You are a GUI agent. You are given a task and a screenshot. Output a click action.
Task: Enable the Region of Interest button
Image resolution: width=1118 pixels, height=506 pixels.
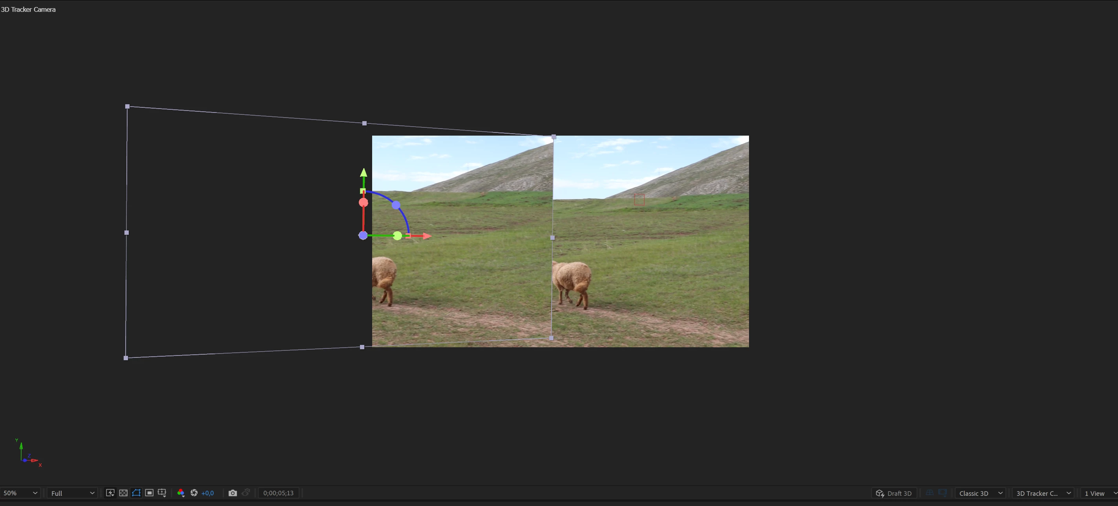click(149, 493)
